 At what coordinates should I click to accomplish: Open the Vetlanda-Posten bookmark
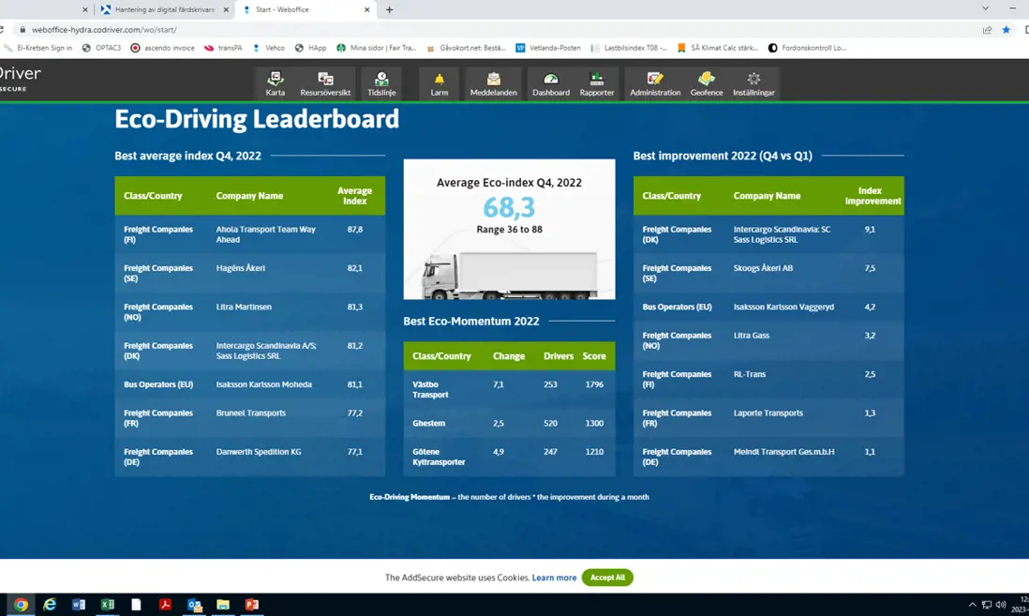pyautogui.click(x=548, y=48)
